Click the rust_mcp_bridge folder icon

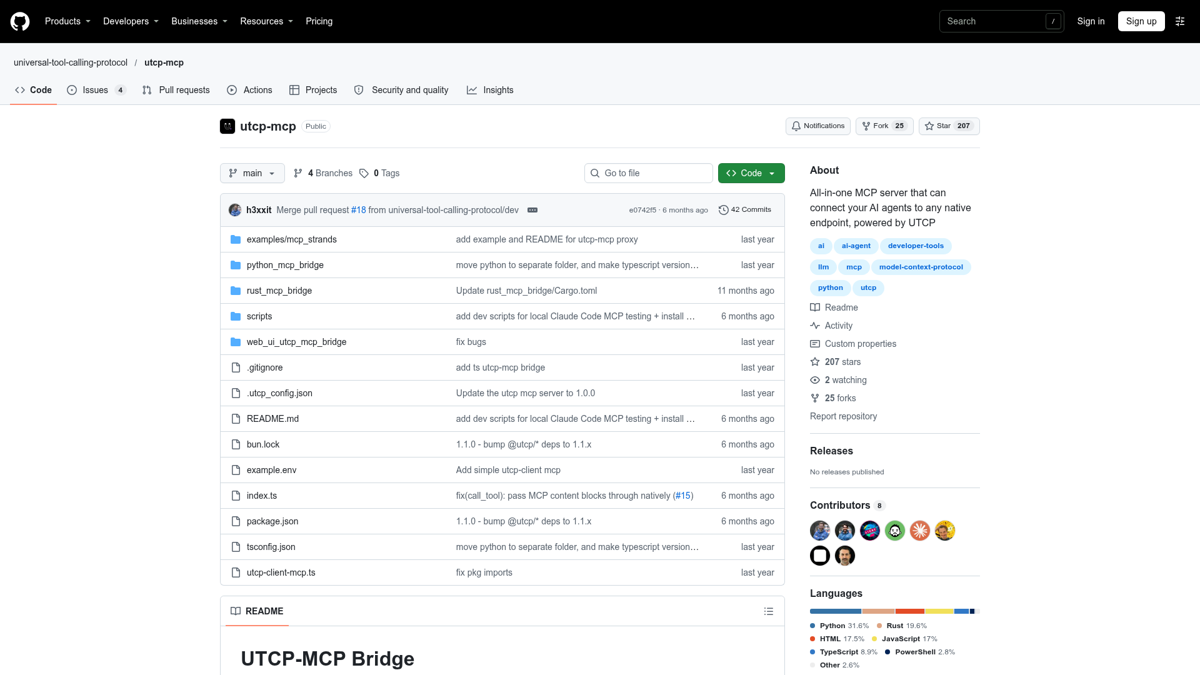(236, 291)
